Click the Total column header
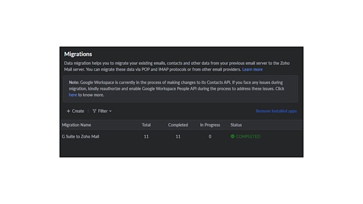This screenshot has height=204, width=363. click(146, 125)
